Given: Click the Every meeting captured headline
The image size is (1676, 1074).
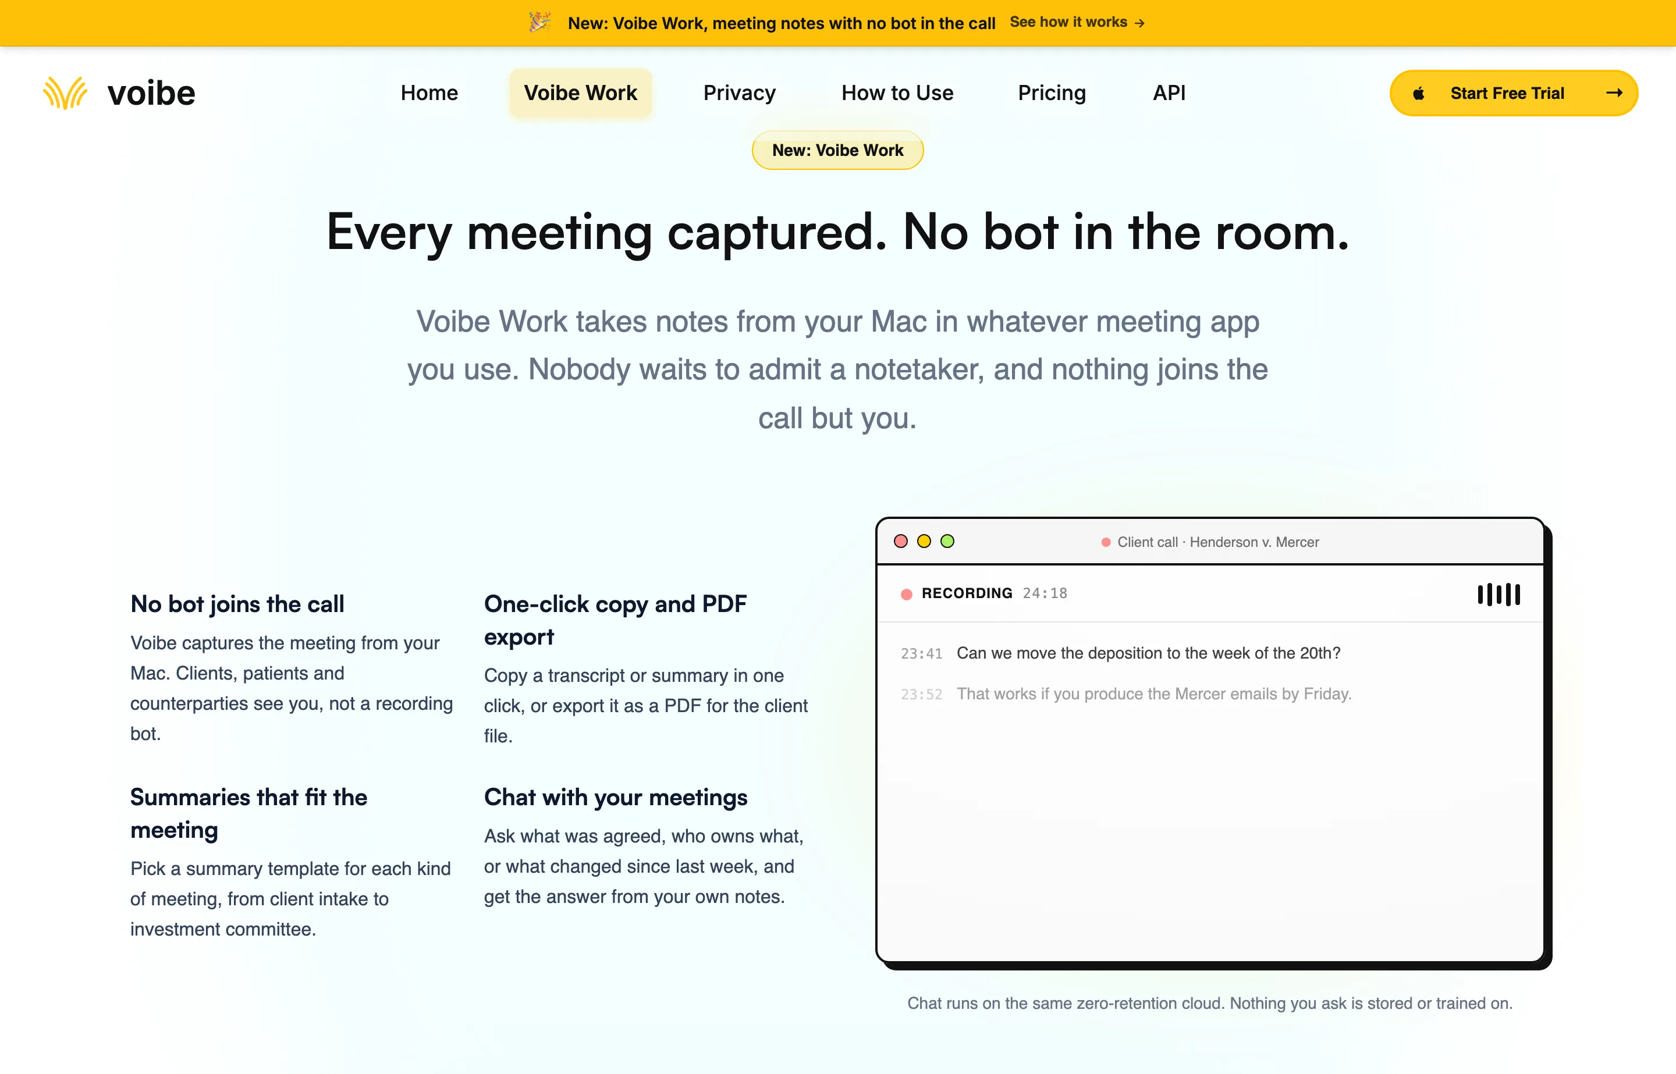Looking at the screenshot, I should (x=837, y=232).
